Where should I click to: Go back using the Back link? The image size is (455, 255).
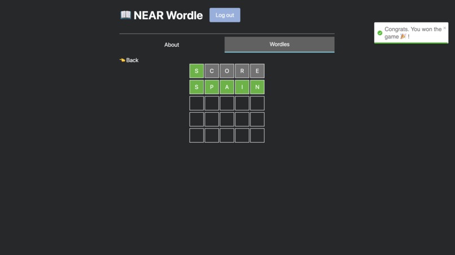(129, 60)
